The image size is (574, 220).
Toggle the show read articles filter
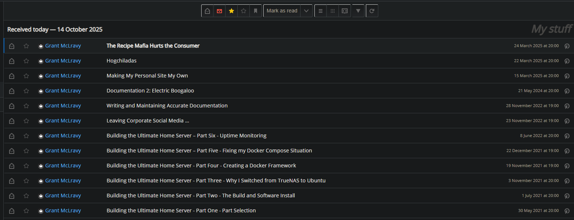[x=207, y=11]
